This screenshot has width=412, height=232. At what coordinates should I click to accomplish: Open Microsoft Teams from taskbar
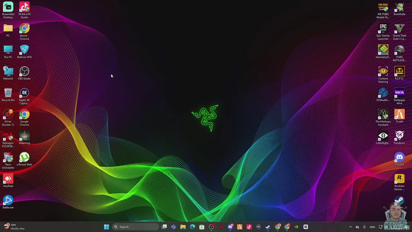click(x=173, y=227)
